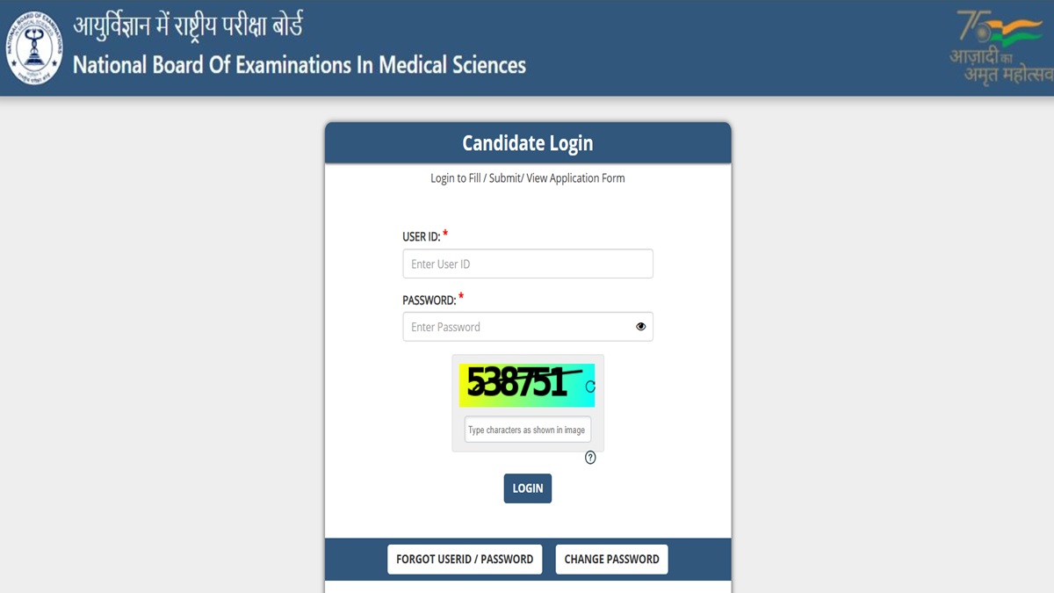
Task: Open captcha help question mark icon
Action: tap(590, 458)
